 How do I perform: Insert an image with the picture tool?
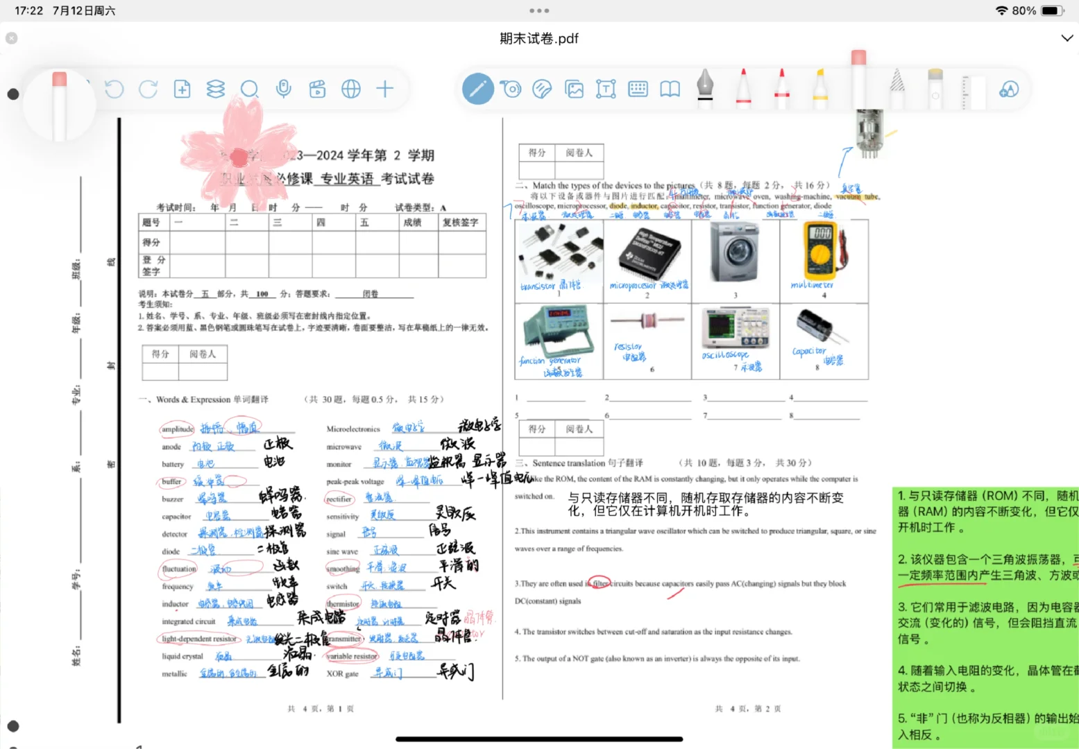574,89
